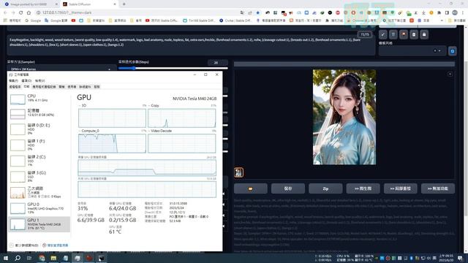Screen dimensions: 468x263
Task: Select CPU in the performance sidebar
Action: tap(39, 99)
